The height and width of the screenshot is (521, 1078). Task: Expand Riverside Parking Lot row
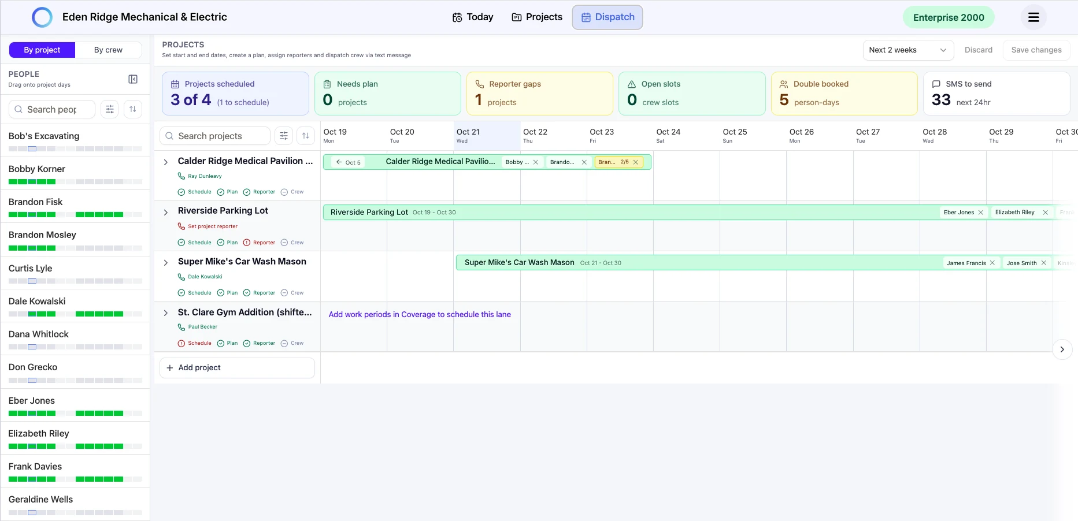pyautogui.click(x=166, y=213)
